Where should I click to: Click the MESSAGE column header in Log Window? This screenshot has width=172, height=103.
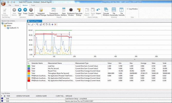click(x=69, y=96)
